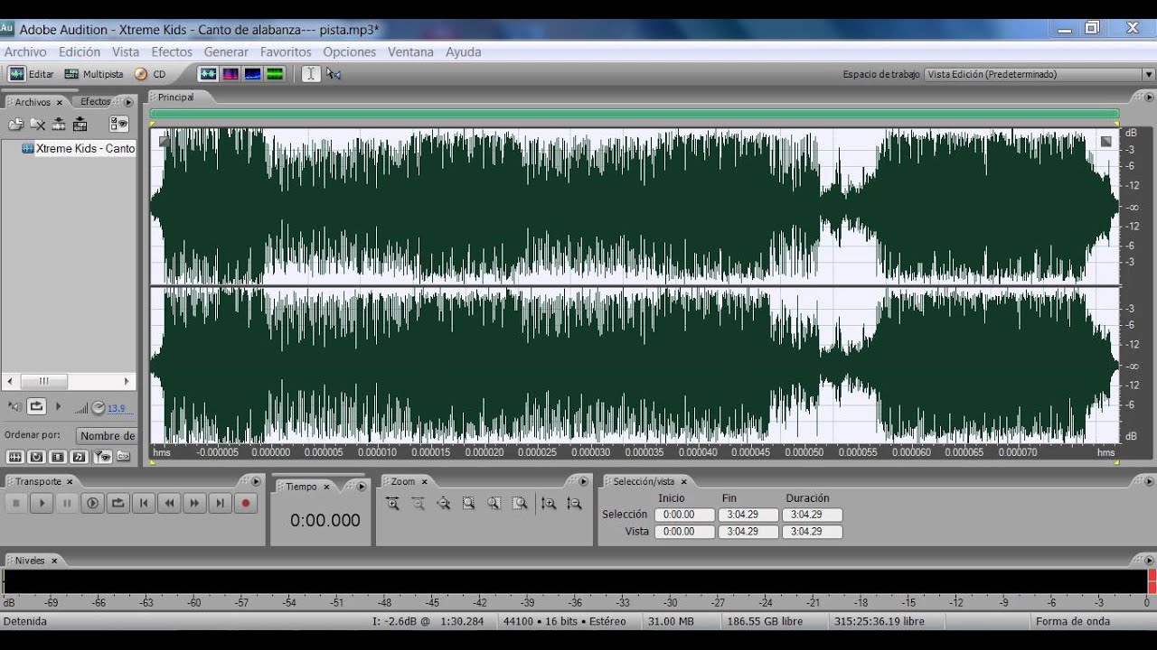Click Fast forward button in Transporte
The height and width of the screenshot is (650, 1157).
[194, 504]
